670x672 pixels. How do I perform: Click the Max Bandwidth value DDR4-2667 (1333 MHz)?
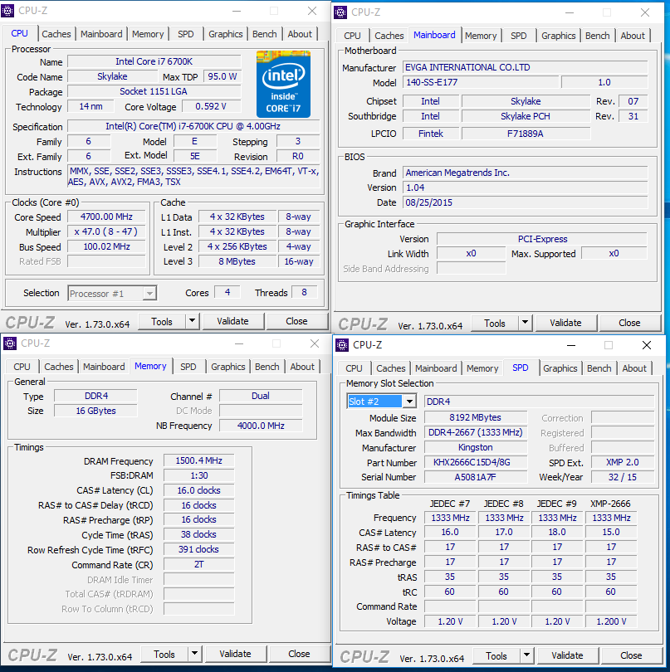pyautogui.click(x=476, y=432)
